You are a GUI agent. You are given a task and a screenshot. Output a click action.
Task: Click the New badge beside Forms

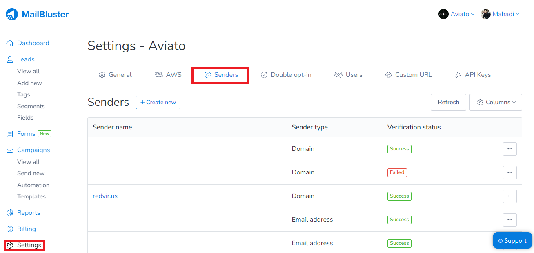[44, 134]
